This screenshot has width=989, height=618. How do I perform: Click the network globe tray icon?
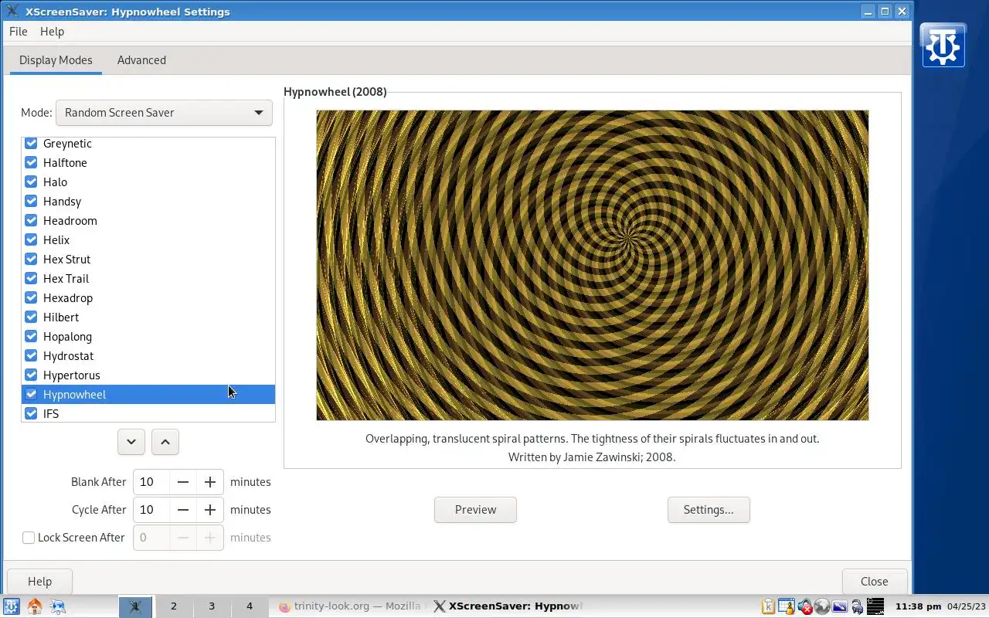point(822,606)
